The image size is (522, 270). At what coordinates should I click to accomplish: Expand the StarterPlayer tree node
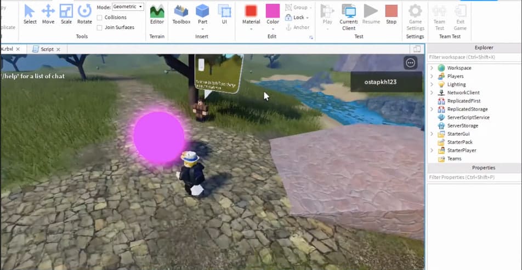432,150
